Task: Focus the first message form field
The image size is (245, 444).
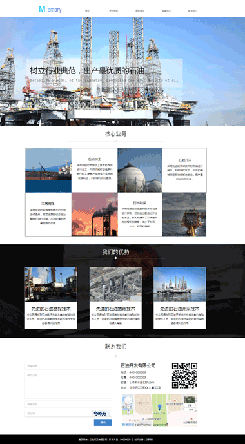Action: click(68, 366)
